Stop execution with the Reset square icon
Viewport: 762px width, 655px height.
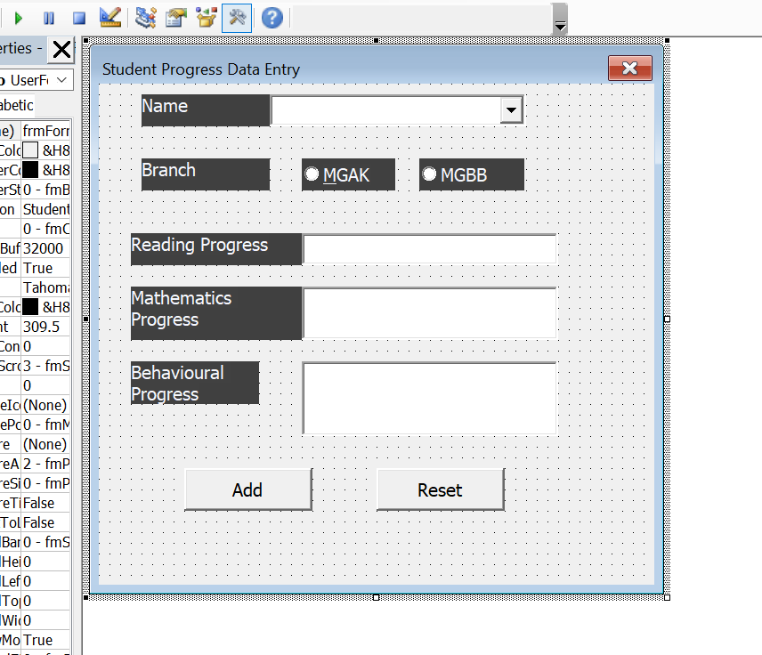pyautogui.click(x=78, y=19)
